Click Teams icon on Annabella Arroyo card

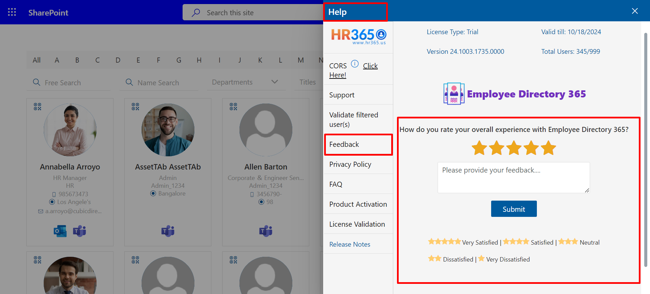[80, 231]
